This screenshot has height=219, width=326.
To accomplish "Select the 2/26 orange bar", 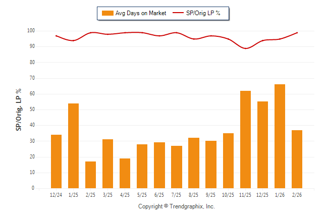I will pos(297,159).
